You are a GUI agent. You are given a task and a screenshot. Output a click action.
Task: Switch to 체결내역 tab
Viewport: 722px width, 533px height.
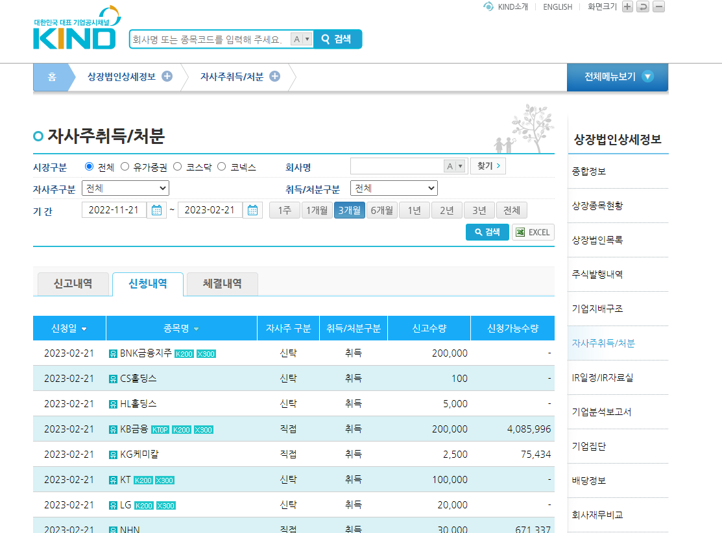(223, 284)
